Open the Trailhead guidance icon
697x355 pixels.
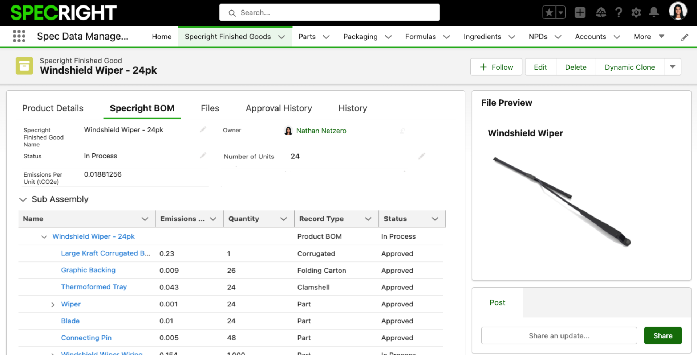point(601,13)
